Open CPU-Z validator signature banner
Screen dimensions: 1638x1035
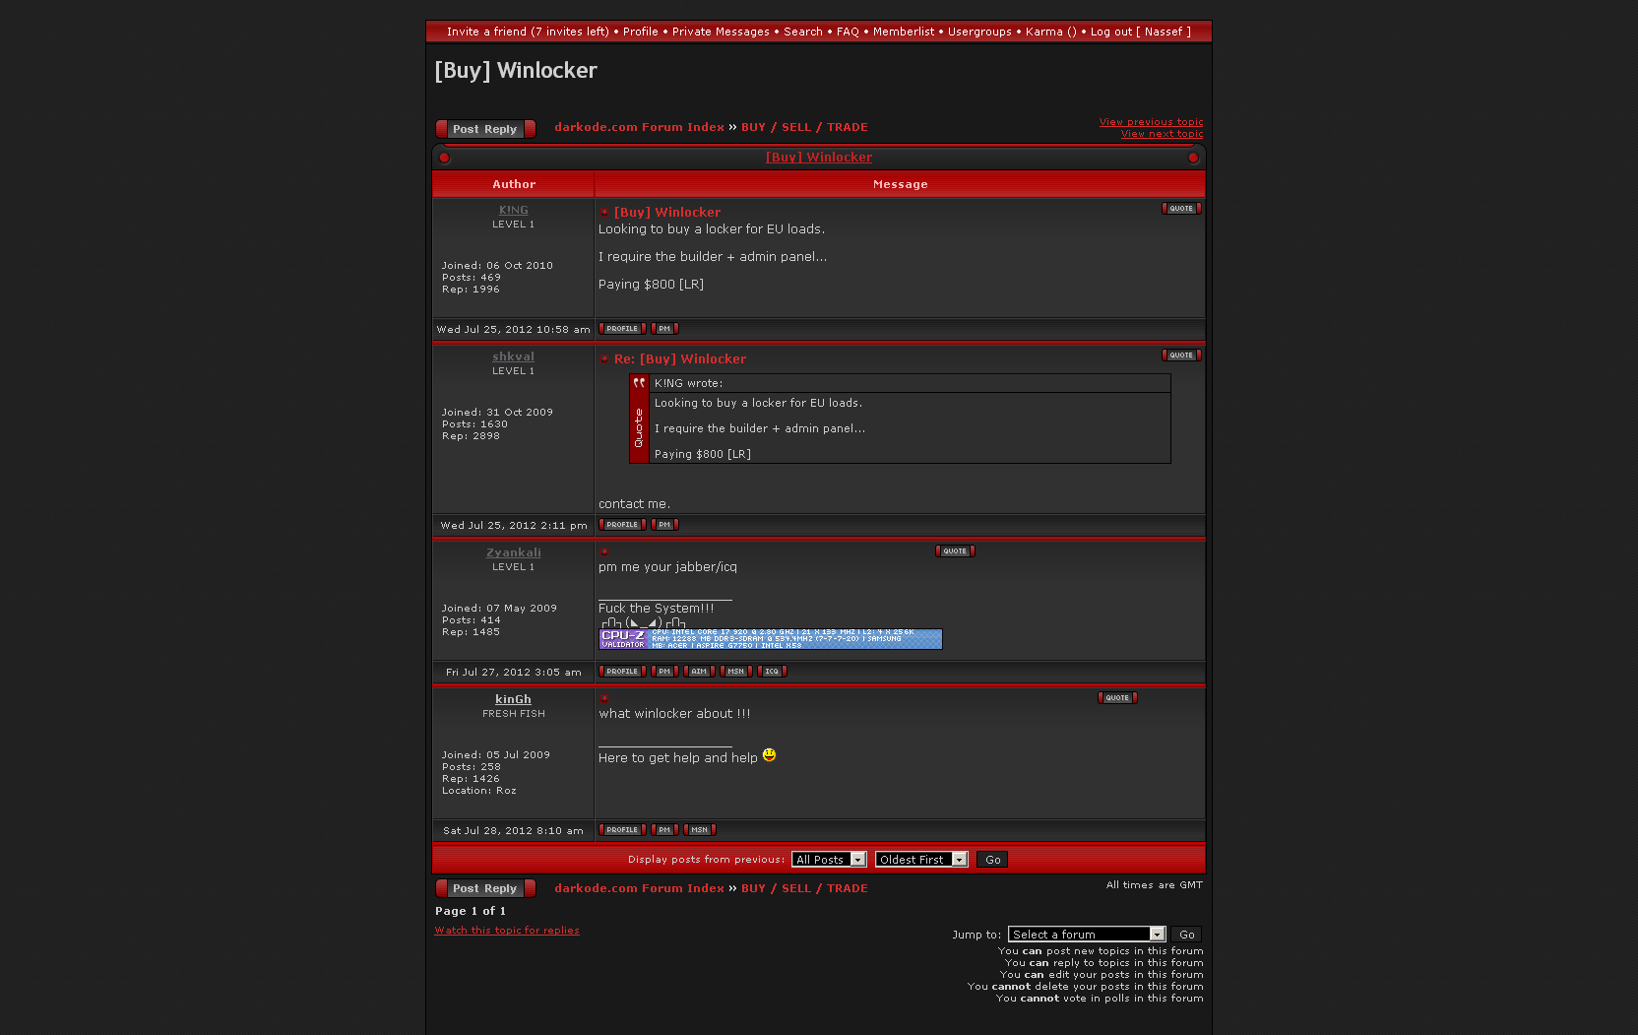pyautogui.click(x=770, y=639)
